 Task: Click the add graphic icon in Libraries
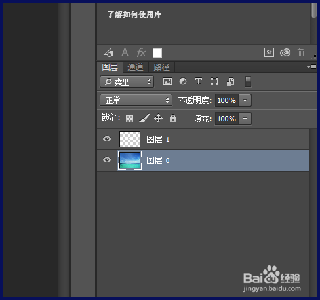[109, 52]
